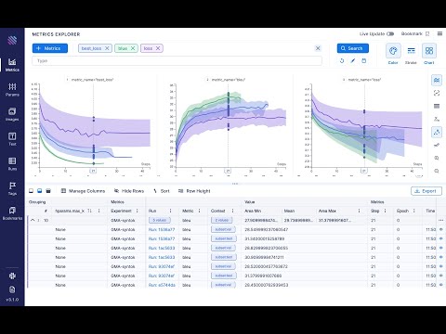
Task: Open the Epoch column options menu
Action: [413, 211]
